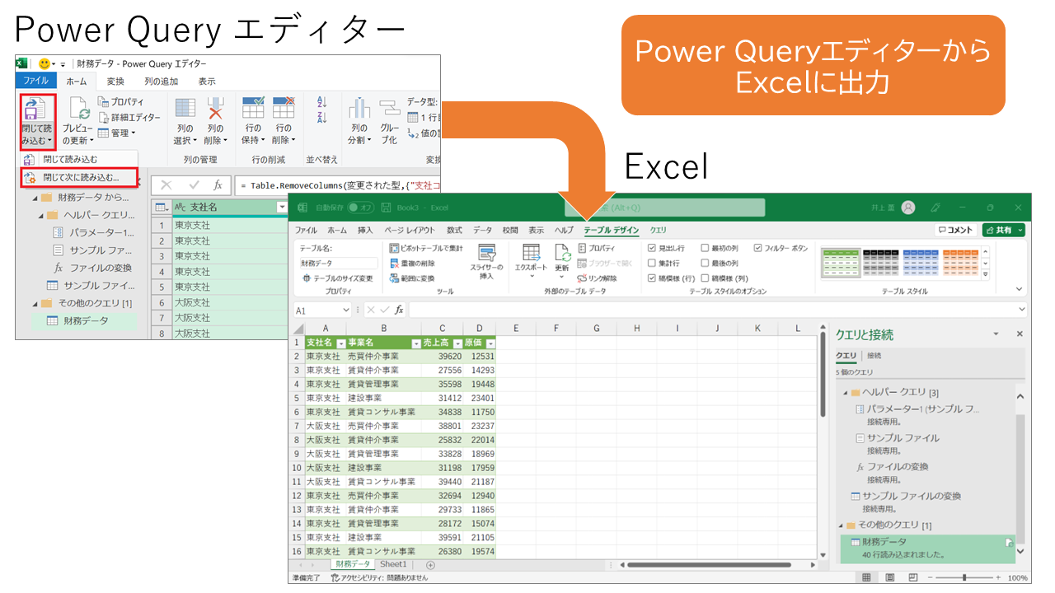The width and height of the screenshot is (1055, 593).
Task: Click the Excel zoom slider handle
Action: coord(964,577)
